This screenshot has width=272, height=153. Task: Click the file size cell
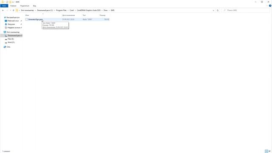tap(107, 20)
